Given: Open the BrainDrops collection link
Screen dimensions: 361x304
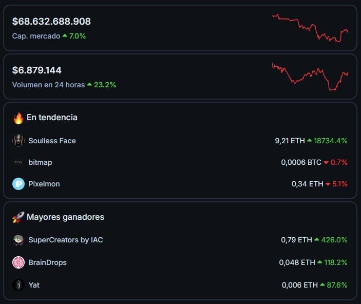Looking at the screenshot, I should click(48, 262).
